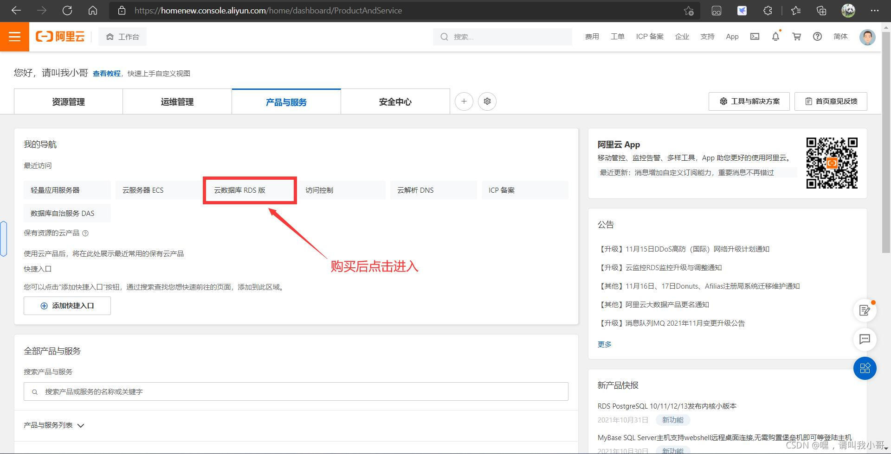
Task: Open 访问控制 shortcut
Action: coord(342,190)
